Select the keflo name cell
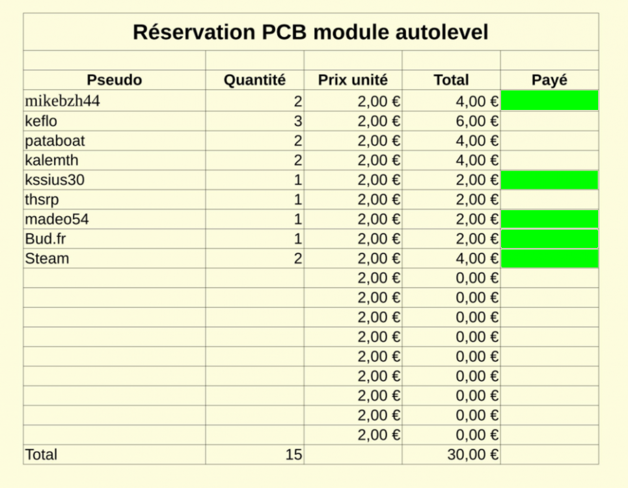 tap(41, 121)
